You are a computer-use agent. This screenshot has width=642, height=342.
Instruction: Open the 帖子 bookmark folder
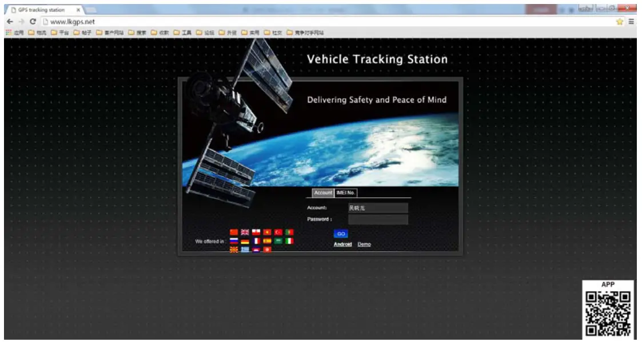82,33
